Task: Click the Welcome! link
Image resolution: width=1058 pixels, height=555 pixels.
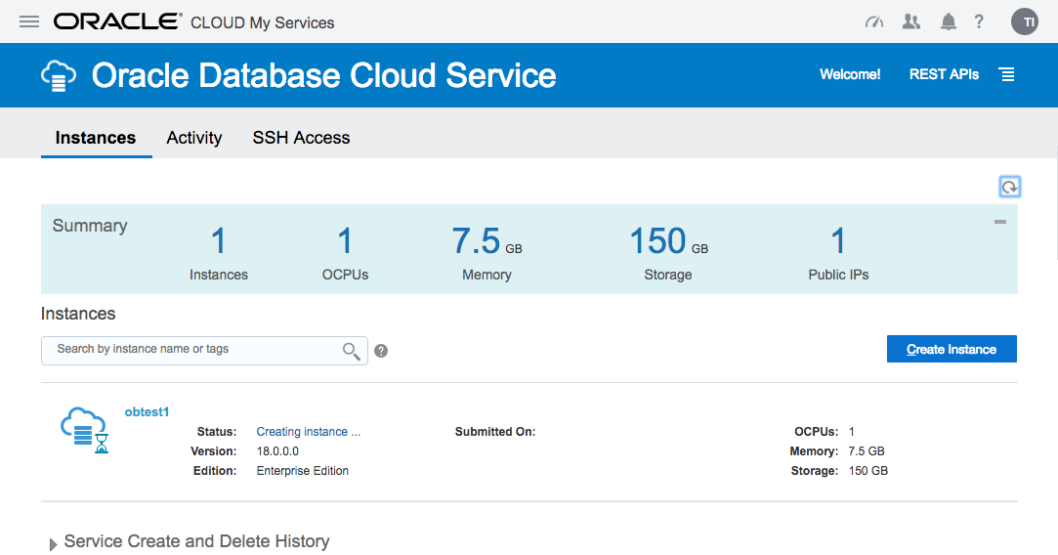Action: point(850,74)
